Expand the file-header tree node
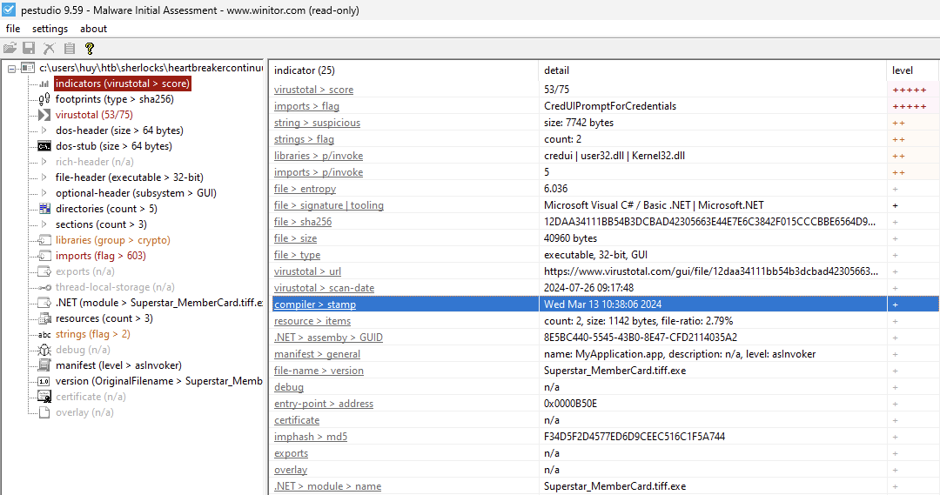The height and width of the screenshot is (495, 940). click(x=44, y=177)
